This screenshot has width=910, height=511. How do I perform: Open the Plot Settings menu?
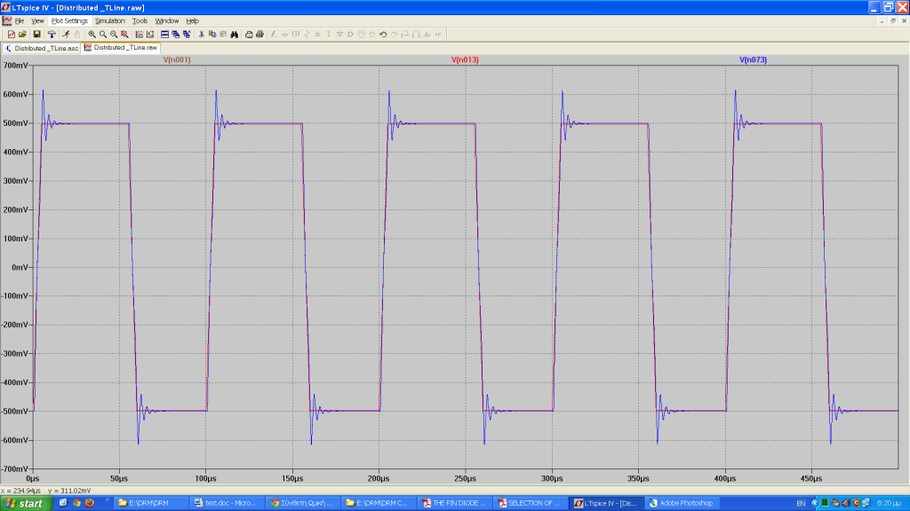(69, 20)
